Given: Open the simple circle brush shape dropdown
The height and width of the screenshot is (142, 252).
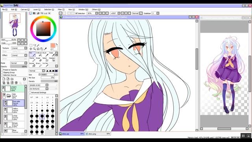Looking at the screenshot, I should click(x=39, y=85).
